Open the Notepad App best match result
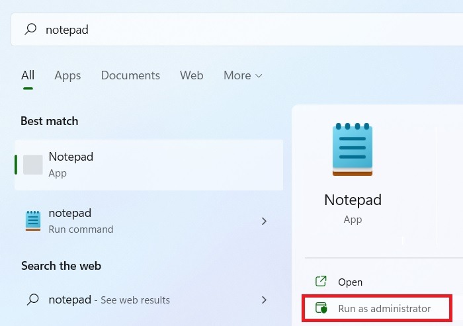Screen dimensions: 463x326 click(149, 165)
